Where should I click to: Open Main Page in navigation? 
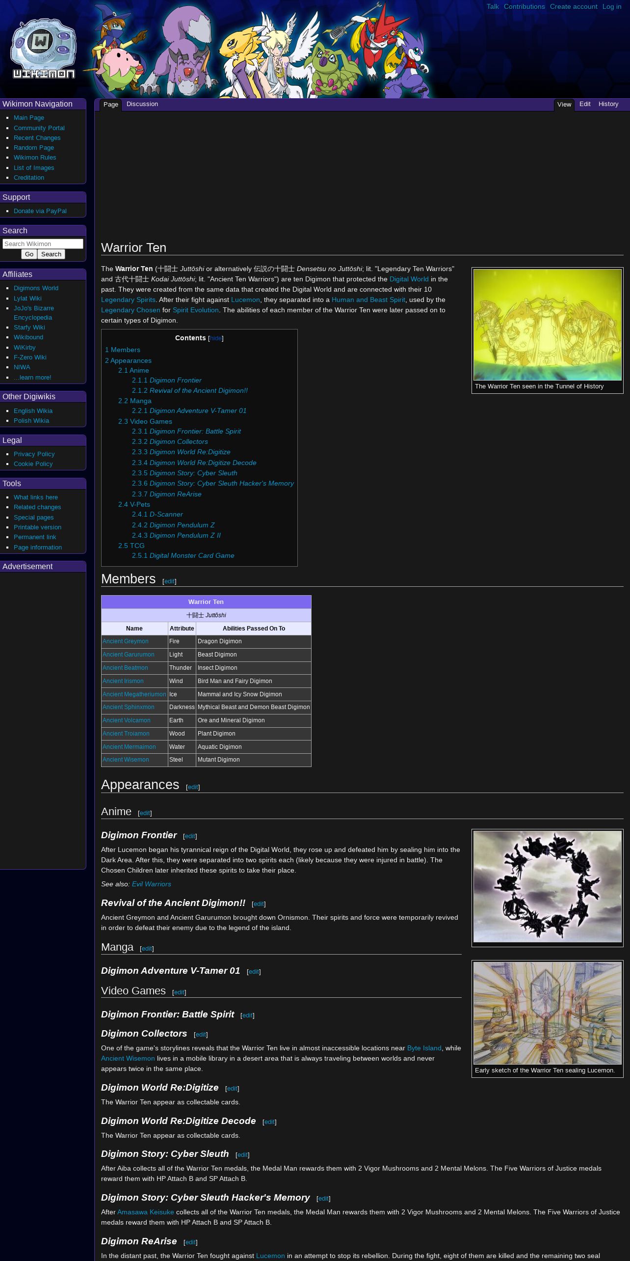coord(29,118)
